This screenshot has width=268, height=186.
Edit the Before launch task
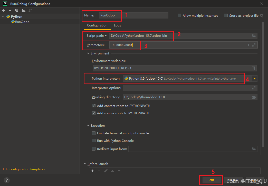coord(106,171)
